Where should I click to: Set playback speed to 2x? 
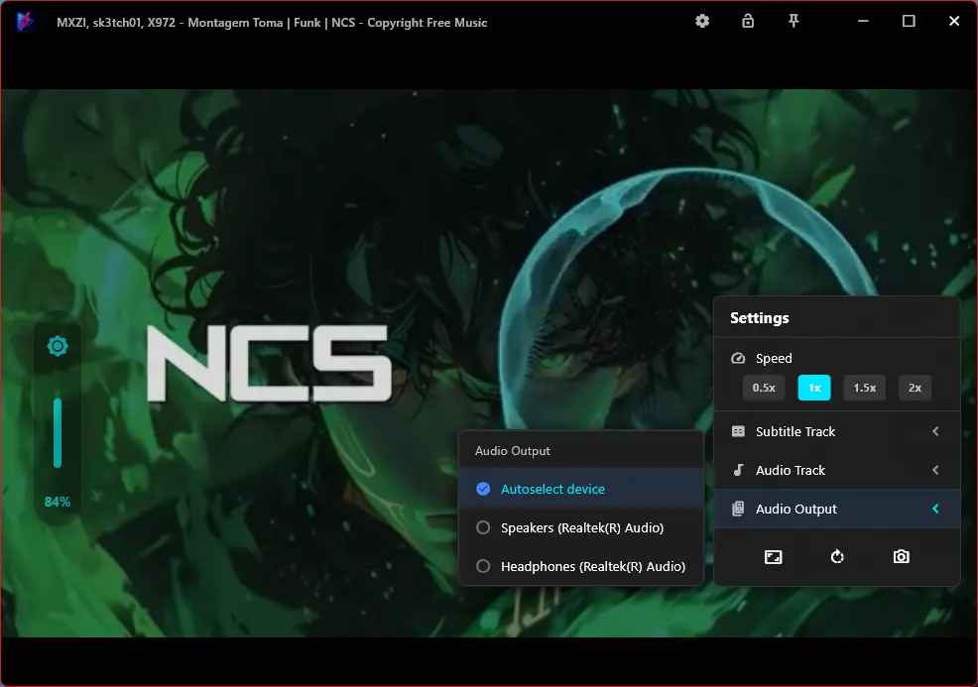pos(915,388)
